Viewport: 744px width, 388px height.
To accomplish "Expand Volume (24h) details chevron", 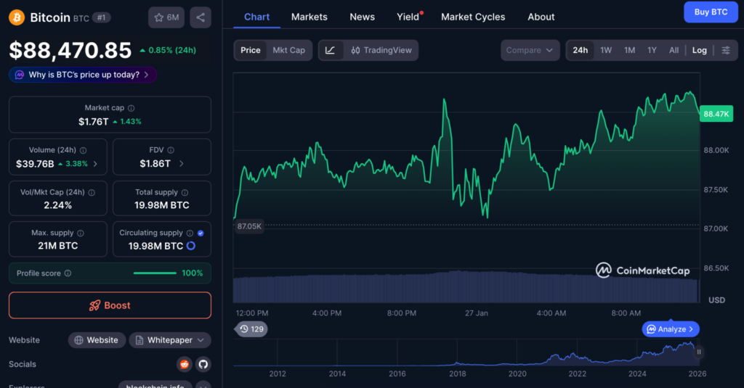I will (x=95, y=164).
